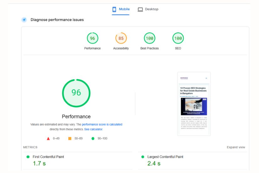Open 'performance score is calculated' link
This screenshot has height=173, width=259.
102,124
